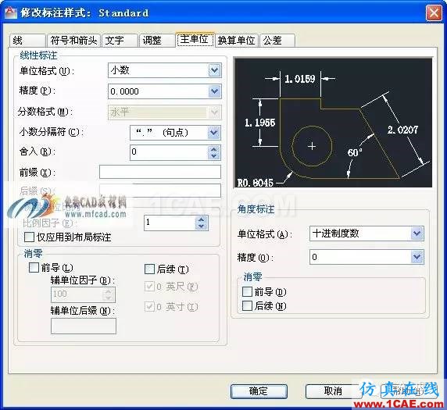
Task: Check the linear 前导(L) zero suppression box
Action: pos(34,267)
